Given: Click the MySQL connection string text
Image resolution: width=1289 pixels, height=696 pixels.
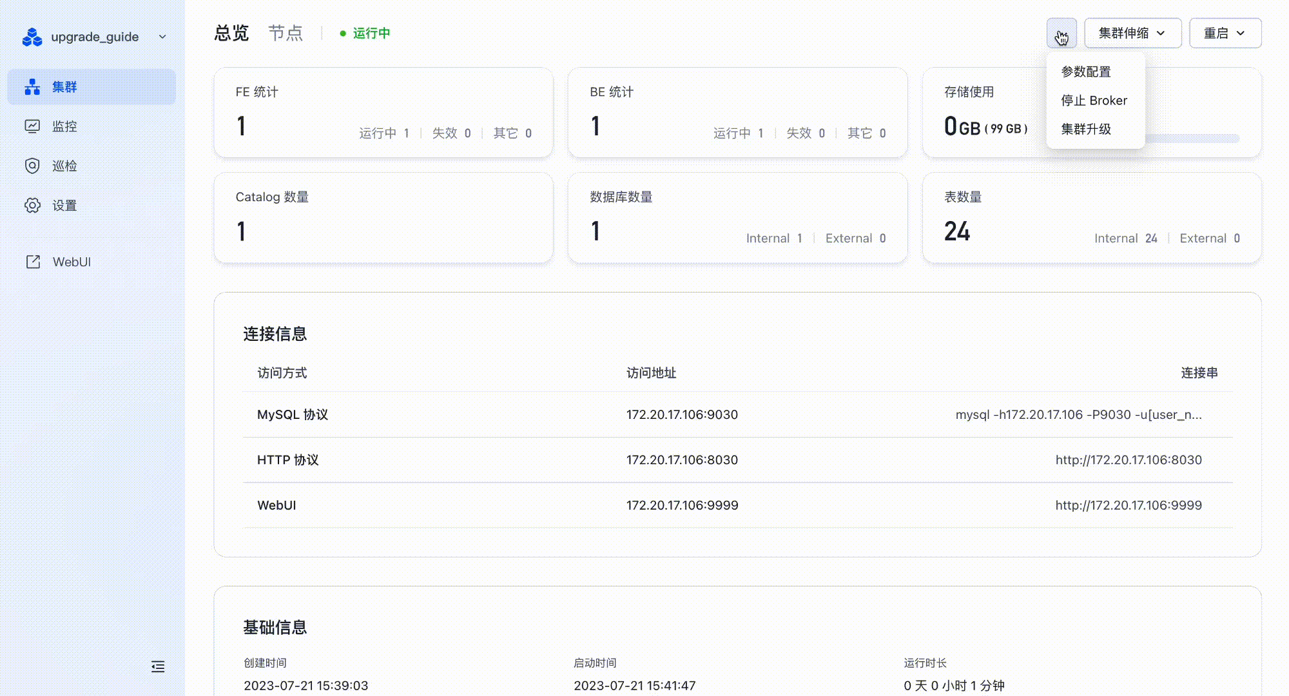Looking at the screenshot, I should tap(1078, 415).
